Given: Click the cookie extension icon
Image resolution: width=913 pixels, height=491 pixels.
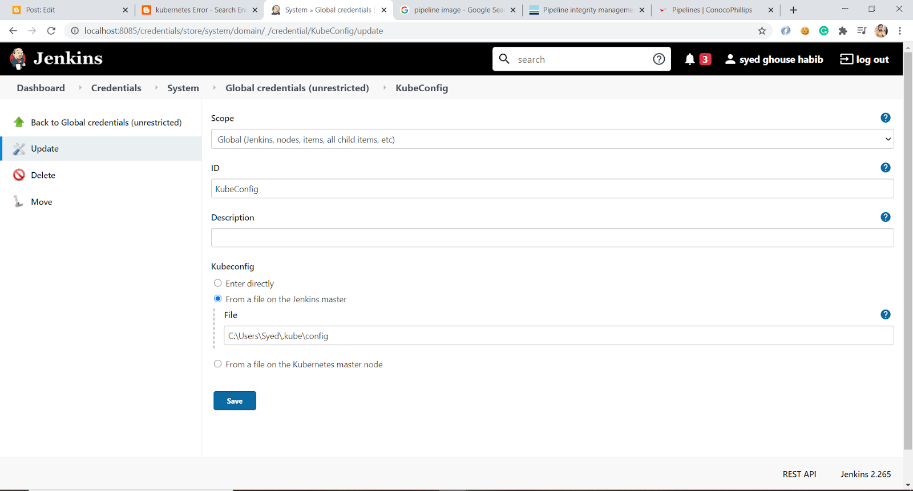Looking at the screenshot, I should [x=805, y=31].
